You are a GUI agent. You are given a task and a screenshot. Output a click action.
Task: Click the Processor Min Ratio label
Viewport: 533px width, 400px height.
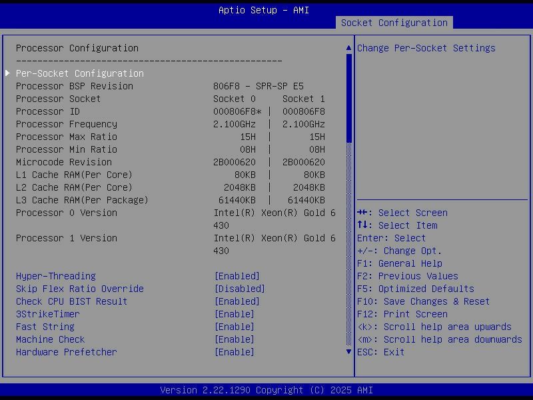coord(66,149)
